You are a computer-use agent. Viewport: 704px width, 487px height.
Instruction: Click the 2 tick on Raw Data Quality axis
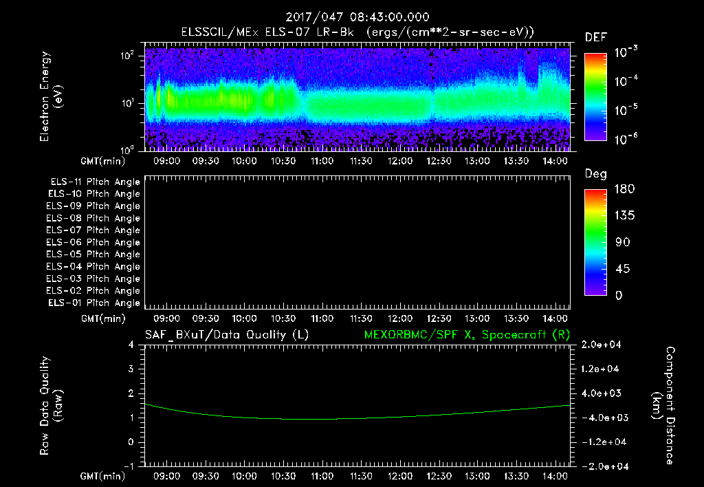[131, 393]
